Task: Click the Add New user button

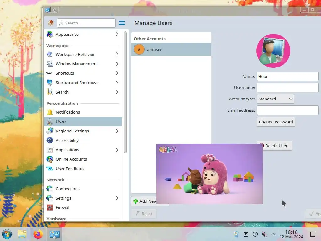Action: pyautogui.click(x=144, y=201)
